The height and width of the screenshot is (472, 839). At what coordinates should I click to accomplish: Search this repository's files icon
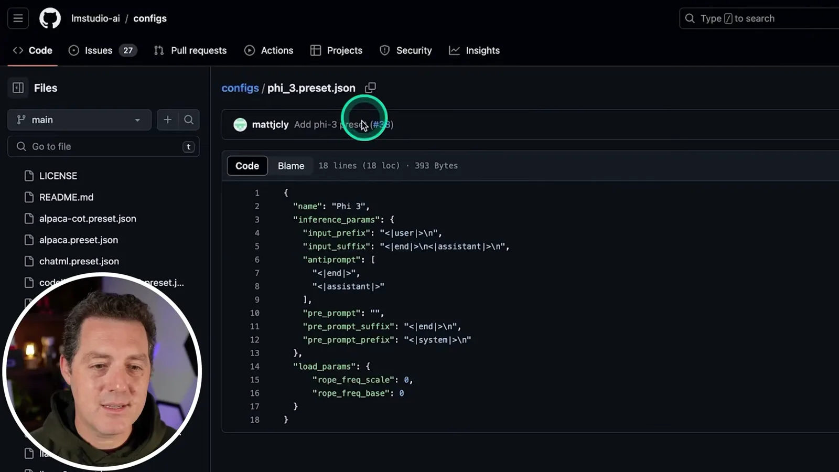(189, 120)
